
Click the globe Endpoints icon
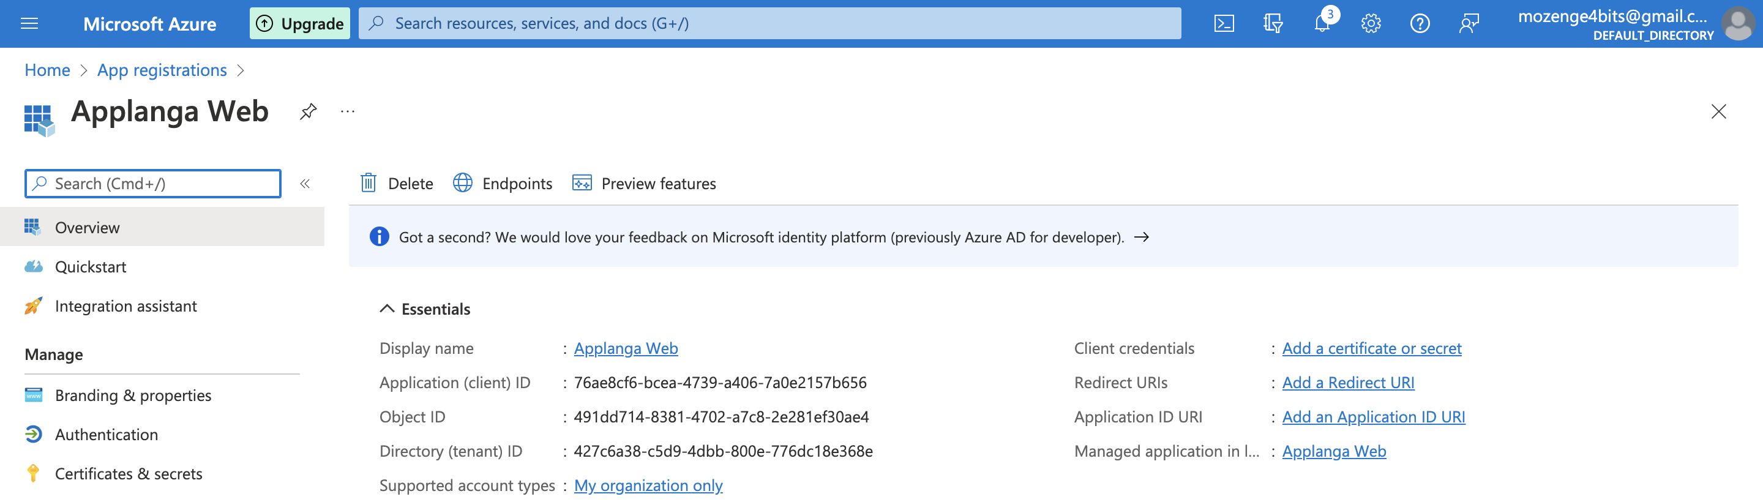[x=463, y=183]
